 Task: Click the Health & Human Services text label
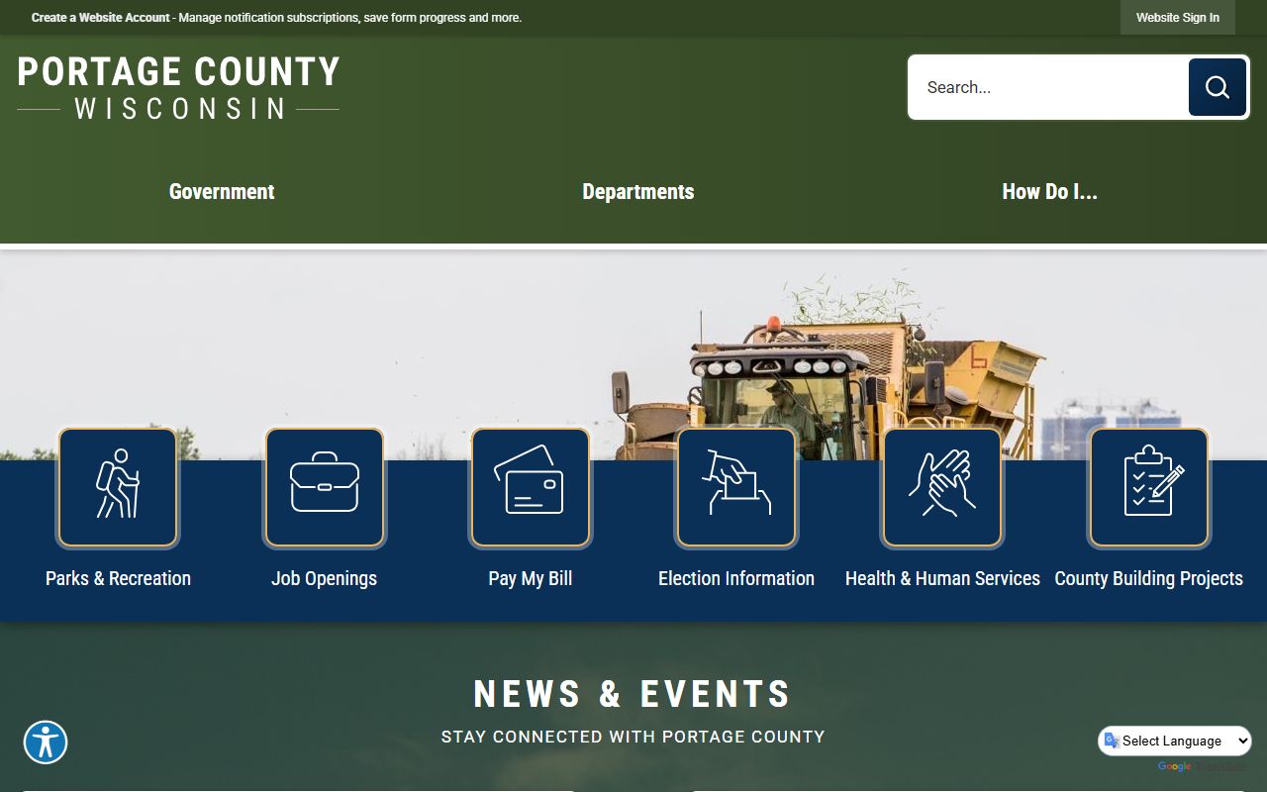pyautogui.click(x=942, y=578)
